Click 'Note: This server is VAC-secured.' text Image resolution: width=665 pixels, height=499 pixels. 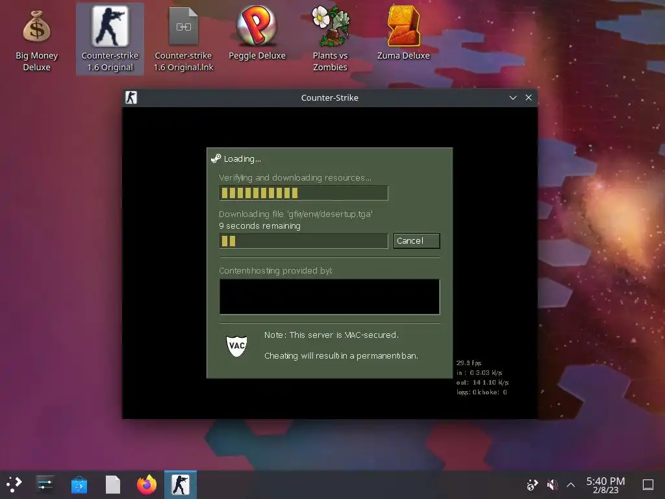pyautogui.click(x=332, y=335)
